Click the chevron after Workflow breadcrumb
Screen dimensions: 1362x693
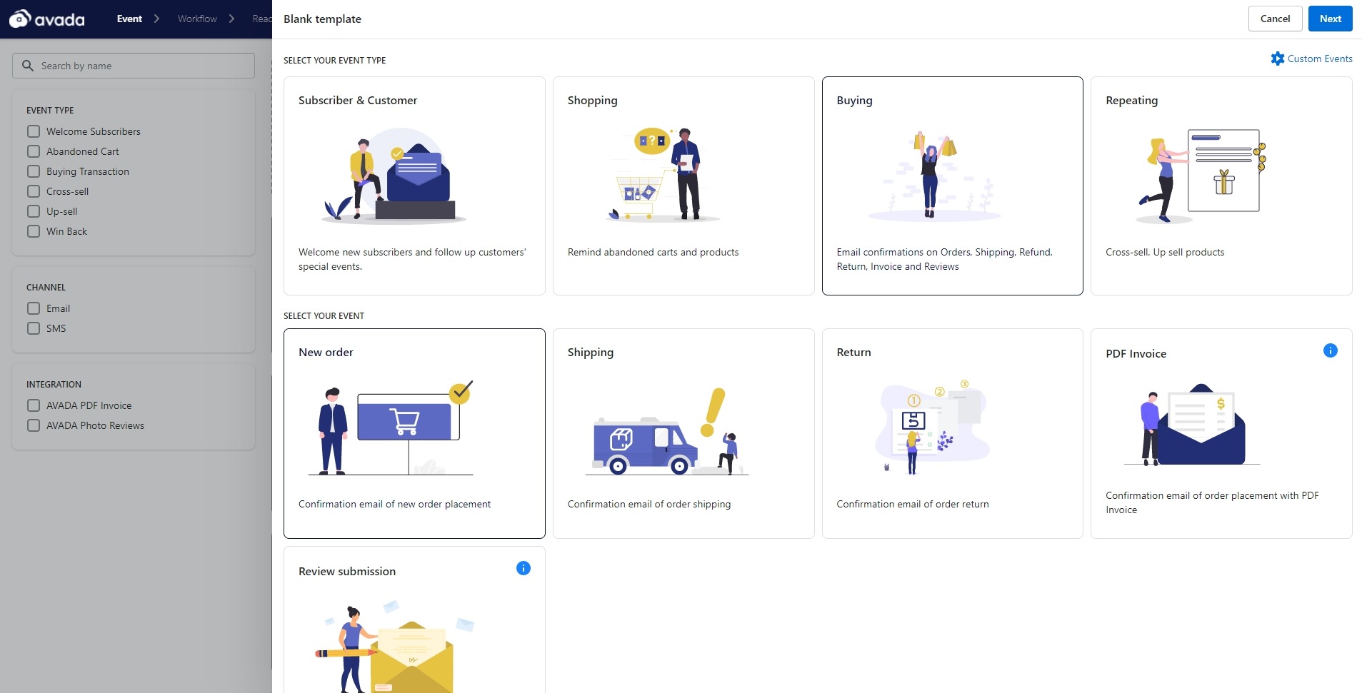[231, 19]
